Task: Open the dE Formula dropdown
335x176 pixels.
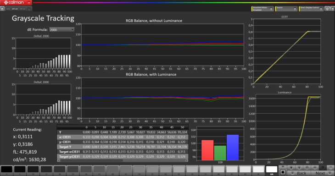Action: click(x=61, y=30)
